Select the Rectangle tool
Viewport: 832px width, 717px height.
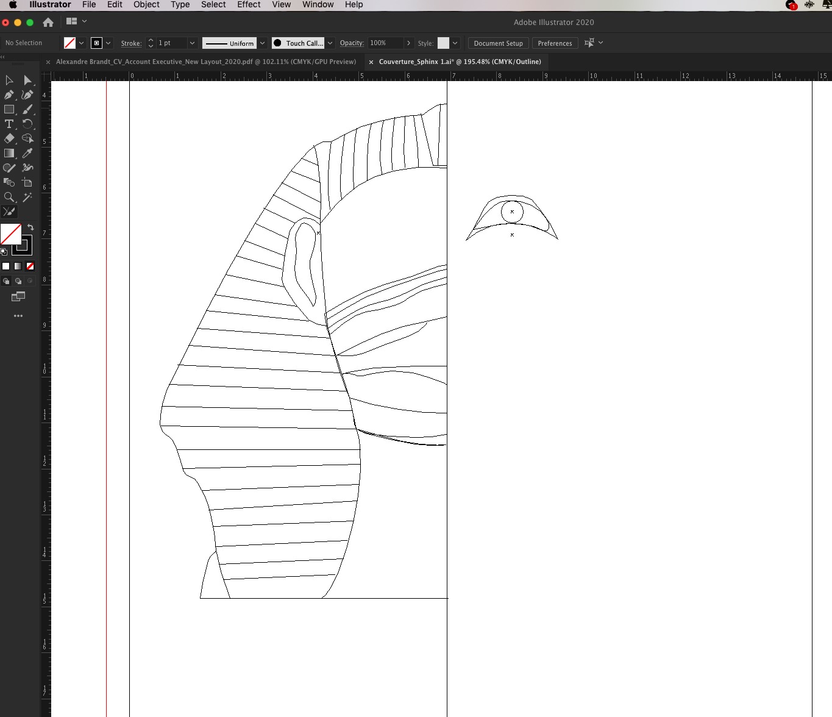[10, 110]
